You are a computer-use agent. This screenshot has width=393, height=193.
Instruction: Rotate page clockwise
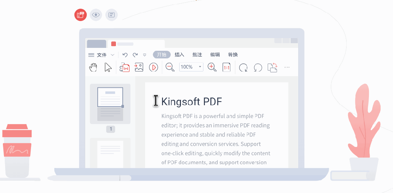243,67
